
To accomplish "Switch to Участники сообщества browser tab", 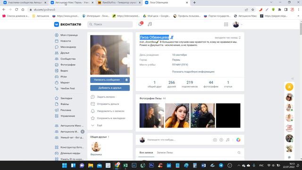I will [25, 3].
